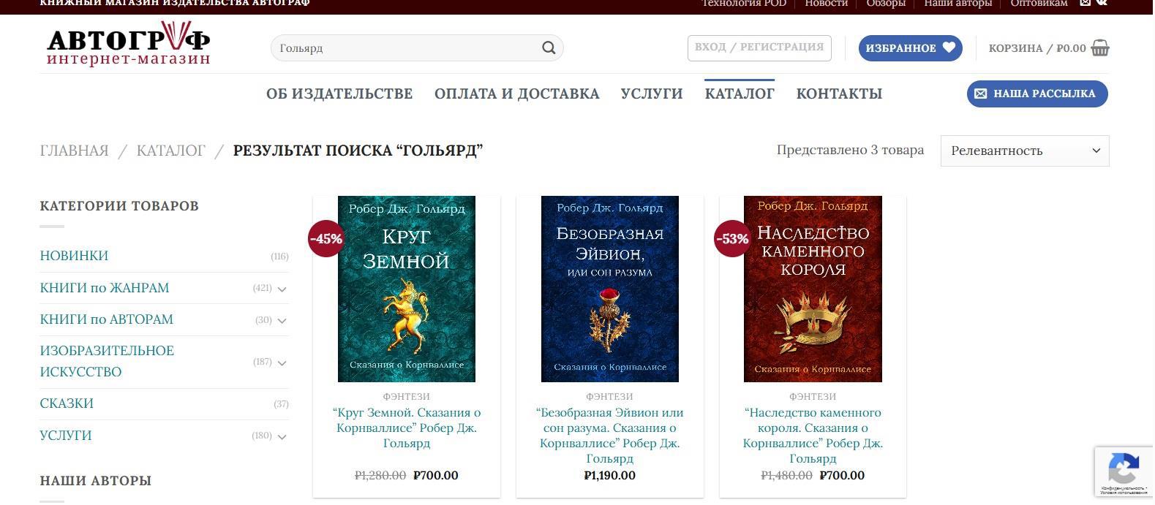Go to the КОНТАКТЫ page
This screenshot has height=505, width=1155.
point(839,94)
